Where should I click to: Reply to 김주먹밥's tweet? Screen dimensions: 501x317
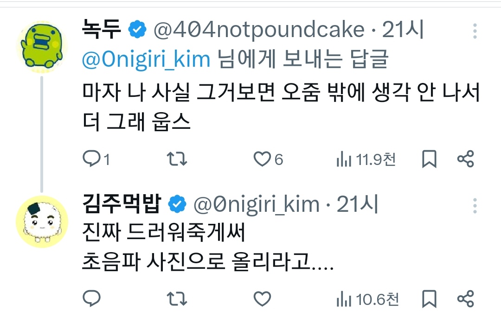tap(91, 298)
